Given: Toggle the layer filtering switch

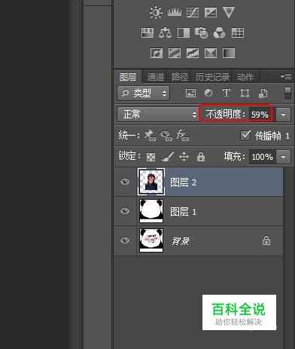Looking at the screenshot, I should 287,93.
